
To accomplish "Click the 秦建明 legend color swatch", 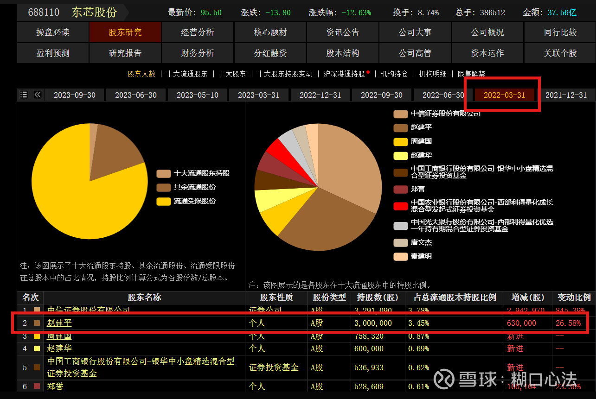I will (x=401, y=256).
